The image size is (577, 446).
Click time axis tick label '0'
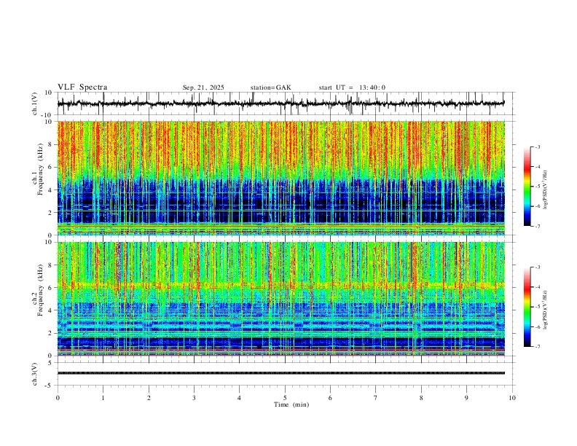pos(58,398)
